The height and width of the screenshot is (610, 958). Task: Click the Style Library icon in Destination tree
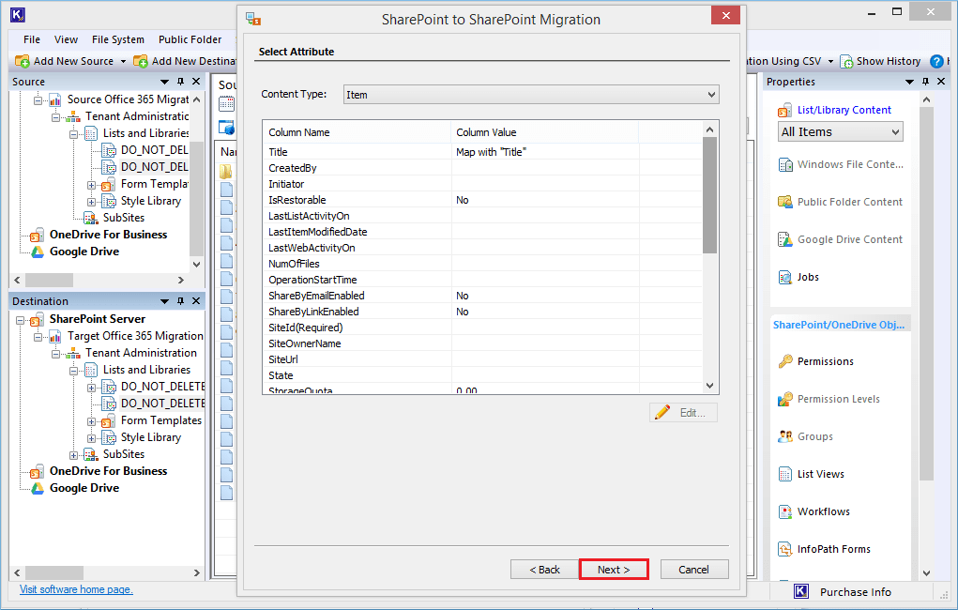click(109, 437)
